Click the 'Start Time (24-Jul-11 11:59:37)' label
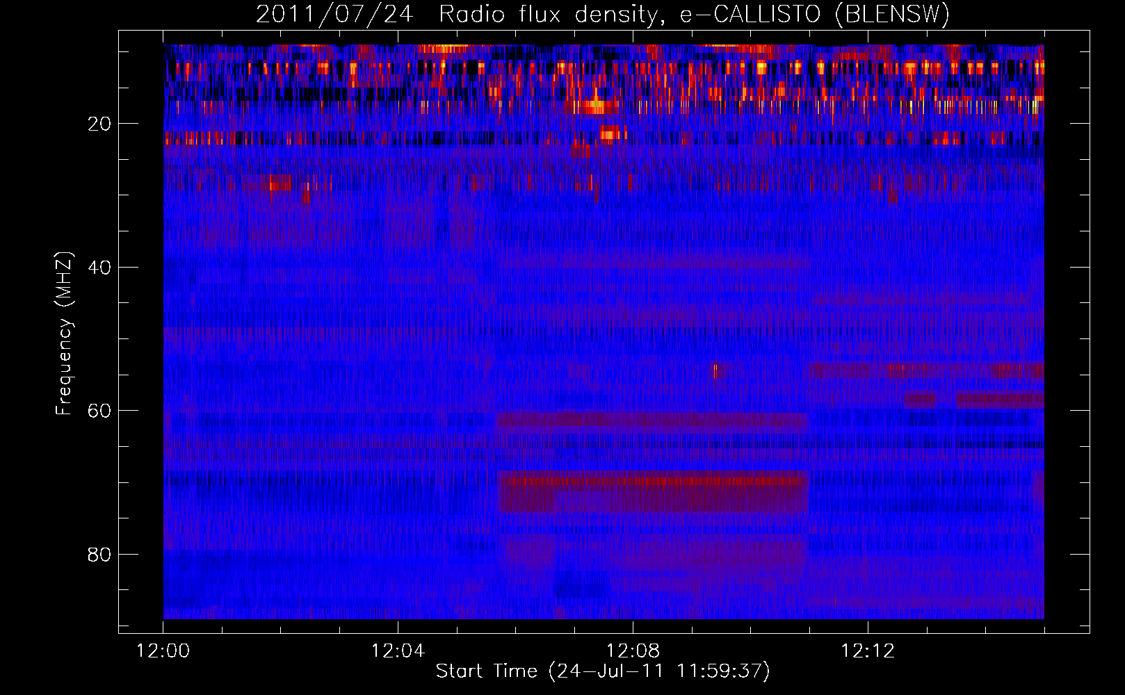Image resolution: width=1125 pixels, height=695 pixels. click(x=603, y=671)
